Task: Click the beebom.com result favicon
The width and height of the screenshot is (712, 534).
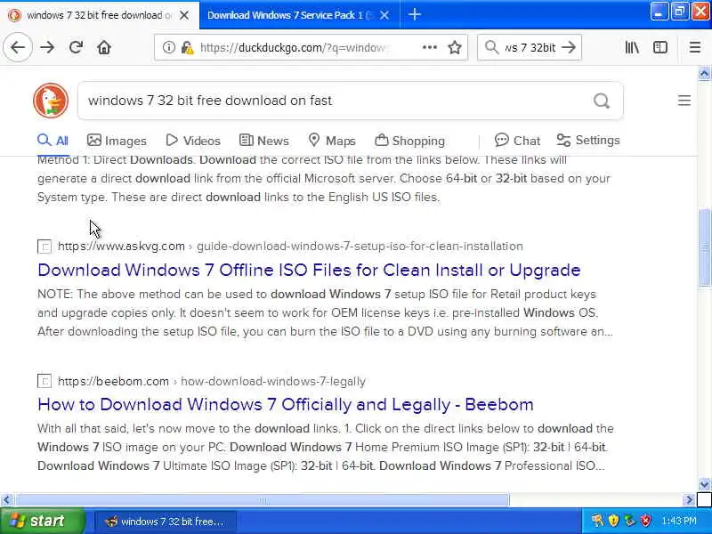Action: (44, 381)
